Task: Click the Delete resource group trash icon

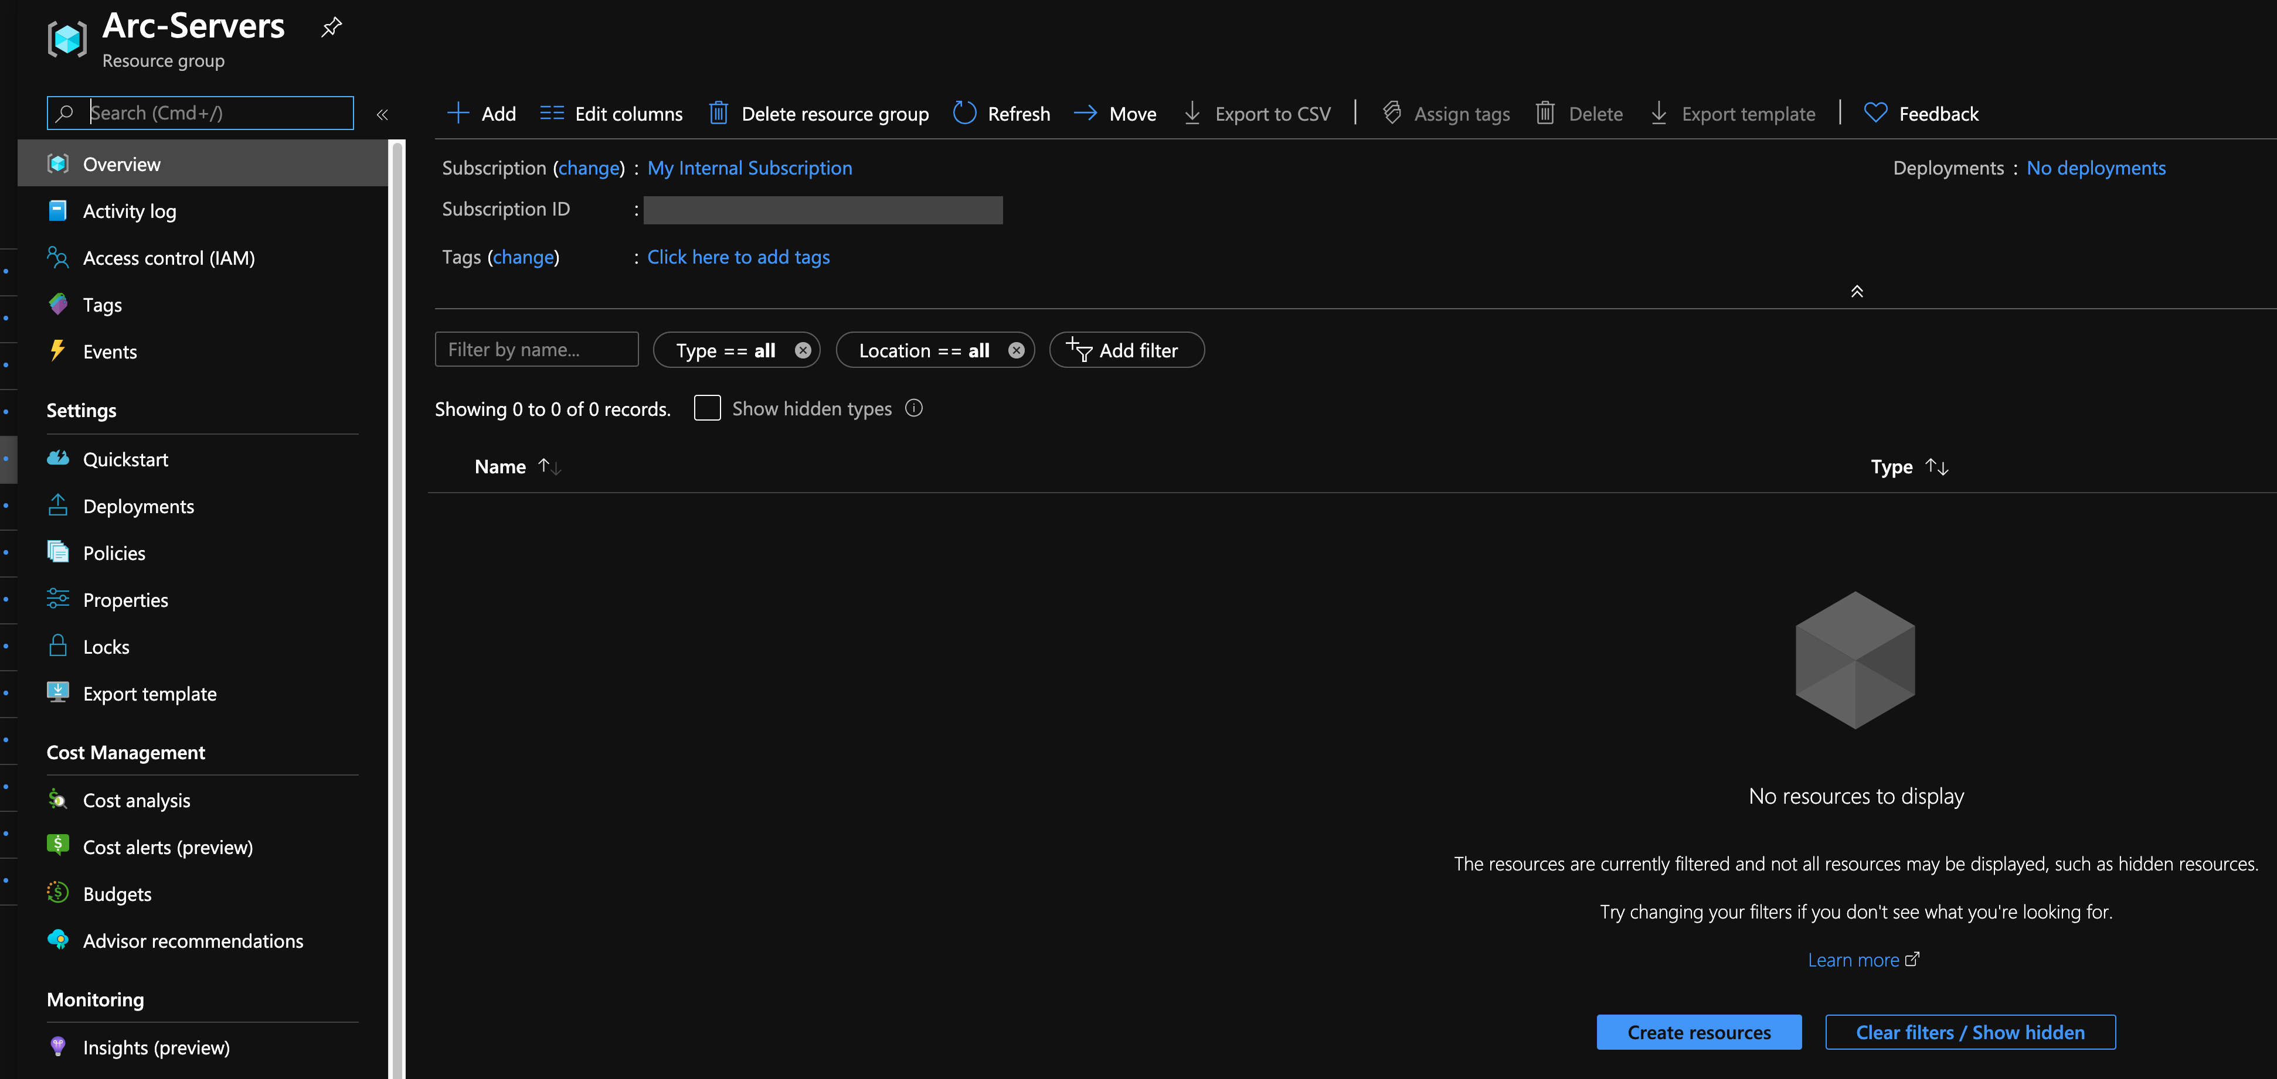Action: click(x=718, y=113)
